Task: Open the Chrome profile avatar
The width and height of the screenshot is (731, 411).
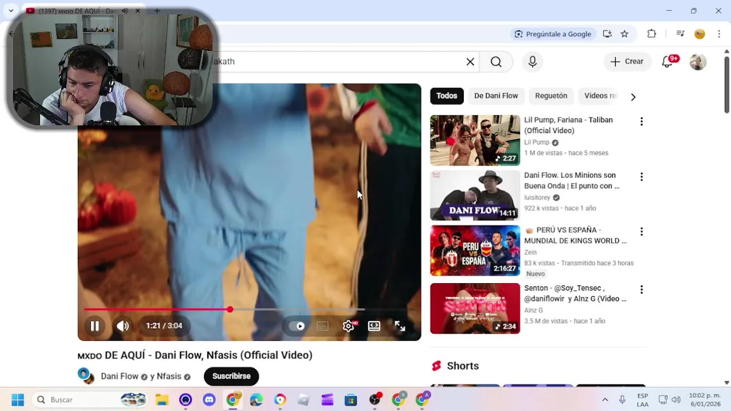Action: [700, 34]
